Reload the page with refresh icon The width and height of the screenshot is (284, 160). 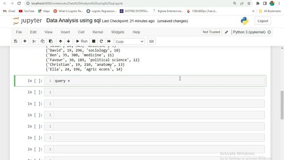(x=19, y=4)
